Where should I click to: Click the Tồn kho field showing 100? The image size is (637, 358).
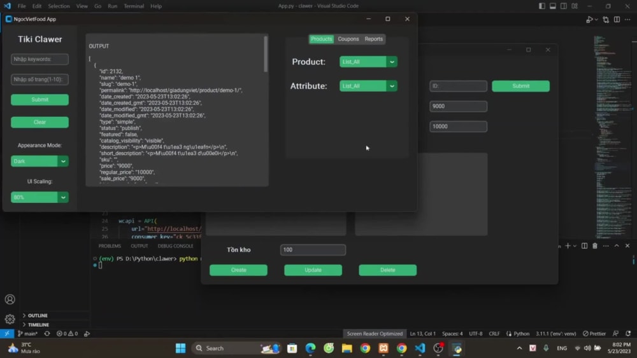tap(313, 250)
